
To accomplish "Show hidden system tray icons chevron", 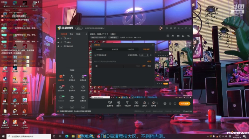I will pyautogui.click(x=207, y=136).
